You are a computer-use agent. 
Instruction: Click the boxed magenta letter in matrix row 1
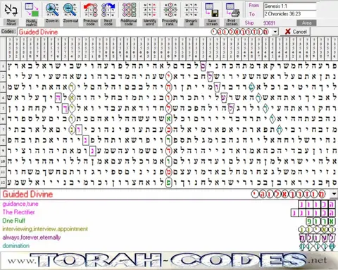203,66
